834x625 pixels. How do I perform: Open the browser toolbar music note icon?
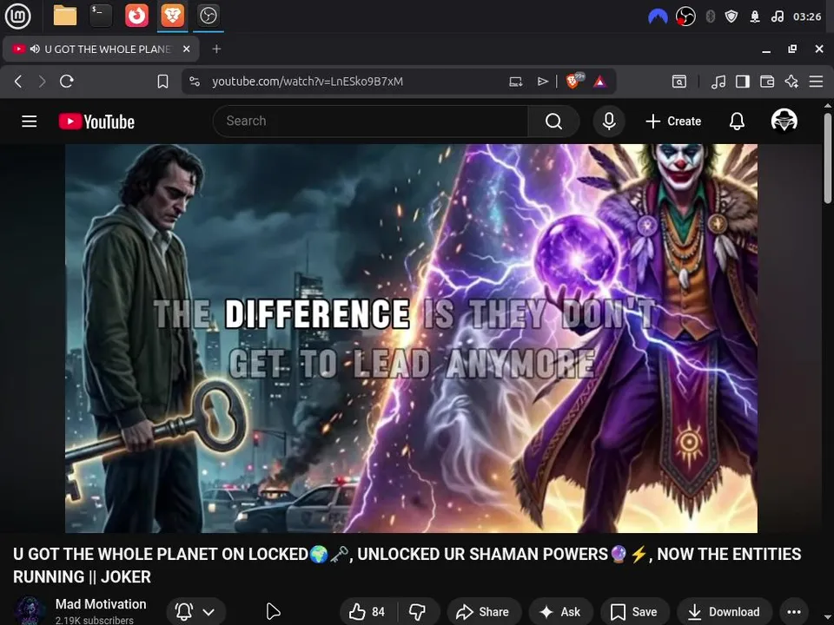click(x=718, y=82)
